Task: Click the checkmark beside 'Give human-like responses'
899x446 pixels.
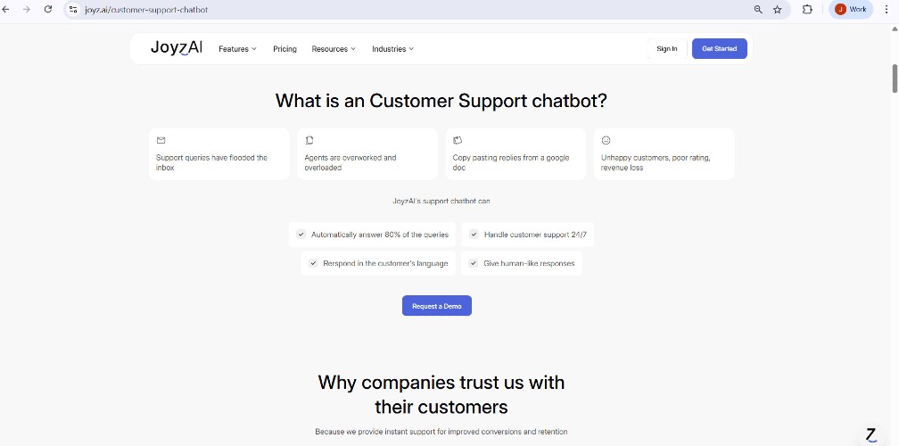Action: [x=474, y=263]
